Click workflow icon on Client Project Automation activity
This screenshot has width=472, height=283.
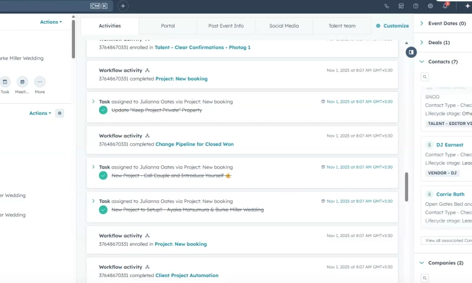tap(147, 267)
